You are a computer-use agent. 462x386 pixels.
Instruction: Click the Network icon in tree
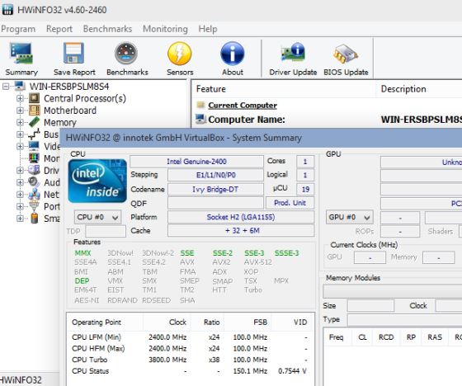pyautogui.click(x=34, y=194)
